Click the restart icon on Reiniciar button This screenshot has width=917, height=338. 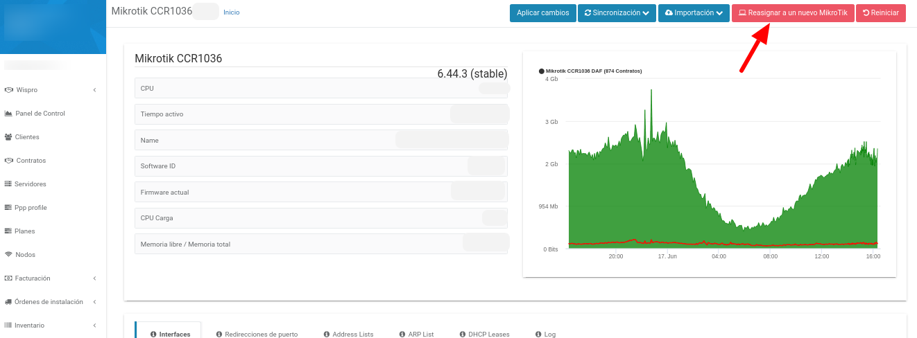[866, 13]
